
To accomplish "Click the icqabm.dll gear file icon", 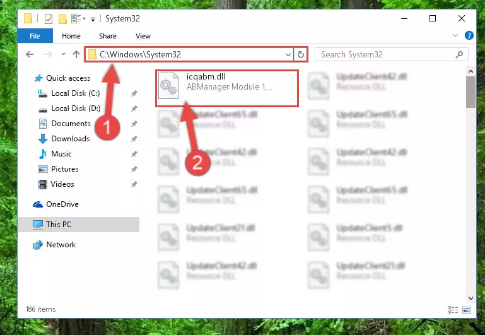I will coord(168,86).
